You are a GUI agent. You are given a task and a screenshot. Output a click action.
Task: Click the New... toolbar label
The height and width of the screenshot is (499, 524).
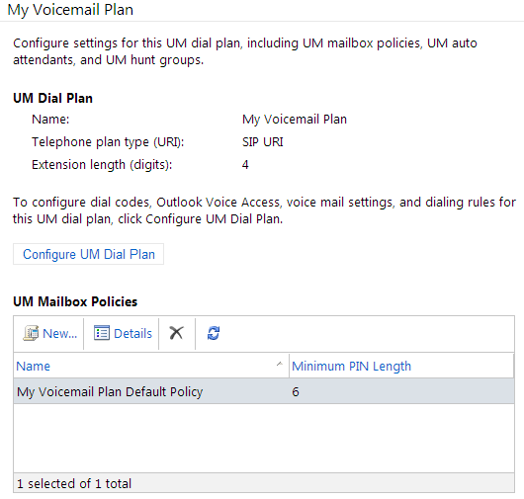(x=60, y=334)
